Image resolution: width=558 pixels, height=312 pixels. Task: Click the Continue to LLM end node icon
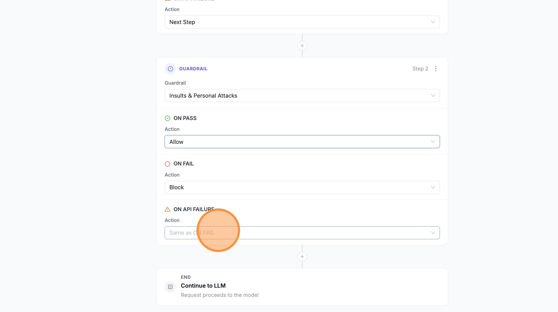[170, 287]
